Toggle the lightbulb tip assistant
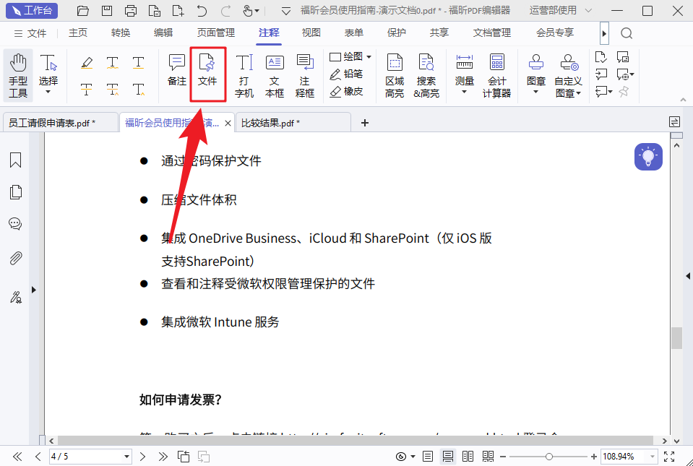Viewport: 693px width, 466px height. click(647, 157)
